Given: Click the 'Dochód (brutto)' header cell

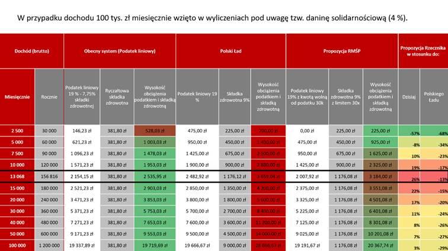Looking at the screenshot, I should click(32, 51).
